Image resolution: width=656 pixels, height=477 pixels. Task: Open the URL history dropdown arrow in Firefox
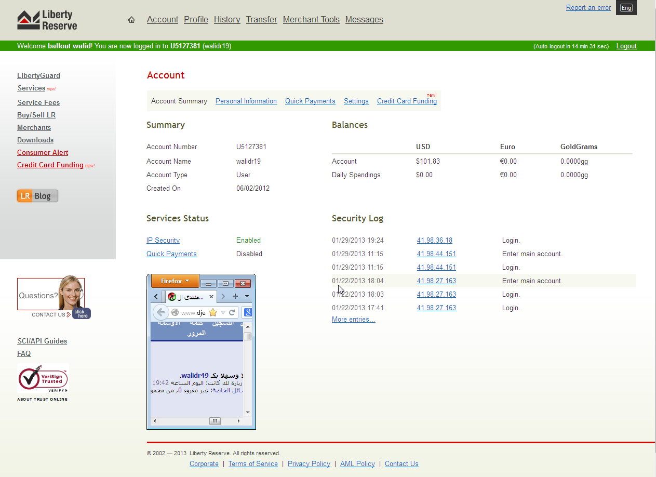(x=223, y=312)
